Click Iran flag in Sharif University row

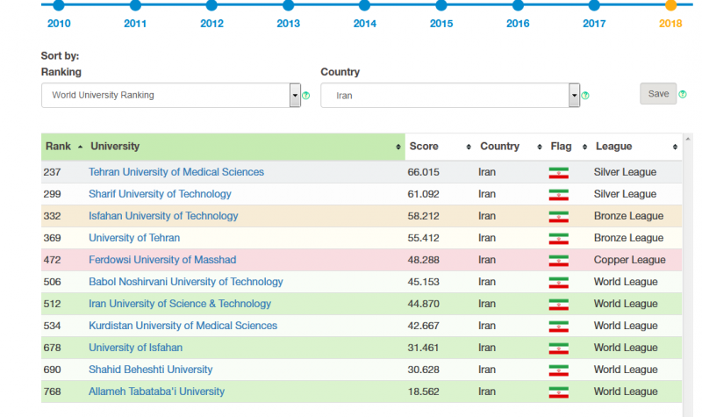tap(558, 195)
